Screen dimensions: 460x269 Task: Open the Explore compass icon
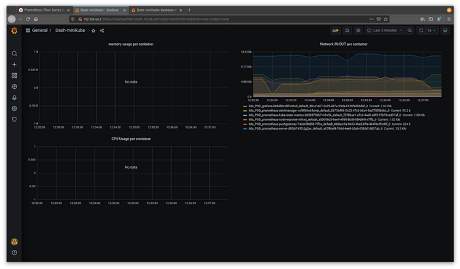coord(14,87)
